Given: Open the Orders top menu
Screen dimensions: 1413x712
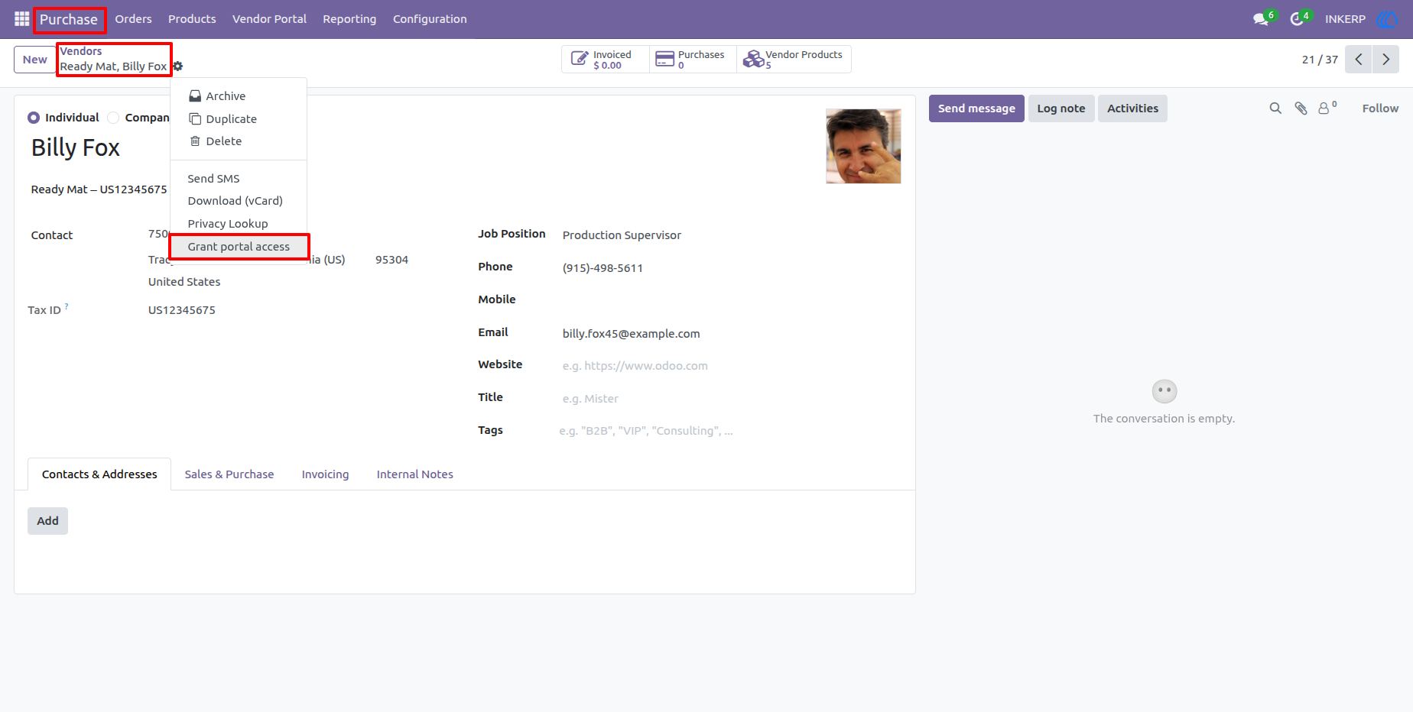Looking at the screenshot, I should pyautogui.click(x=133, y=19).
